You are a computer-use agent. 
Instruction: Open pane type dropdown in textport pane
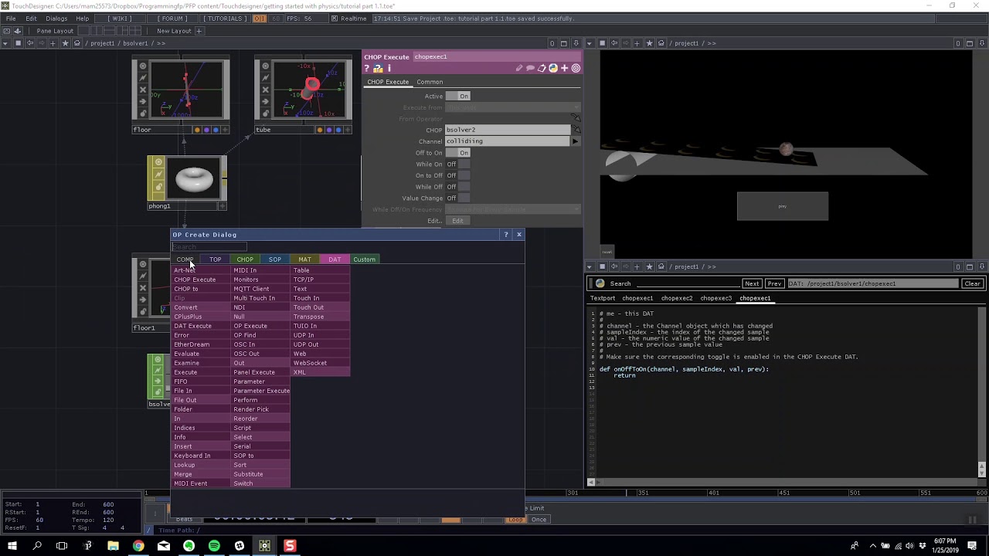[590, 266]
